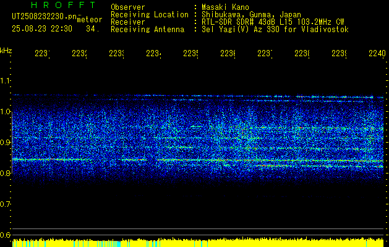389x247 pixels.
Task: Click the 0.6 kHz axis label
Action: 5,235
